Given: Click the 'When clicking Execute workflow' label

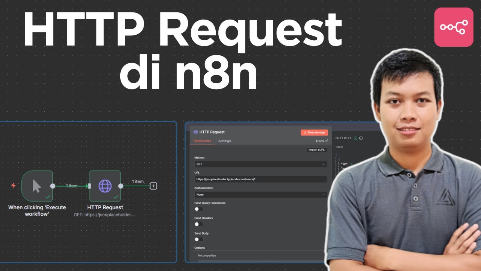Looking at the screenshot, I should pos(37,211).
